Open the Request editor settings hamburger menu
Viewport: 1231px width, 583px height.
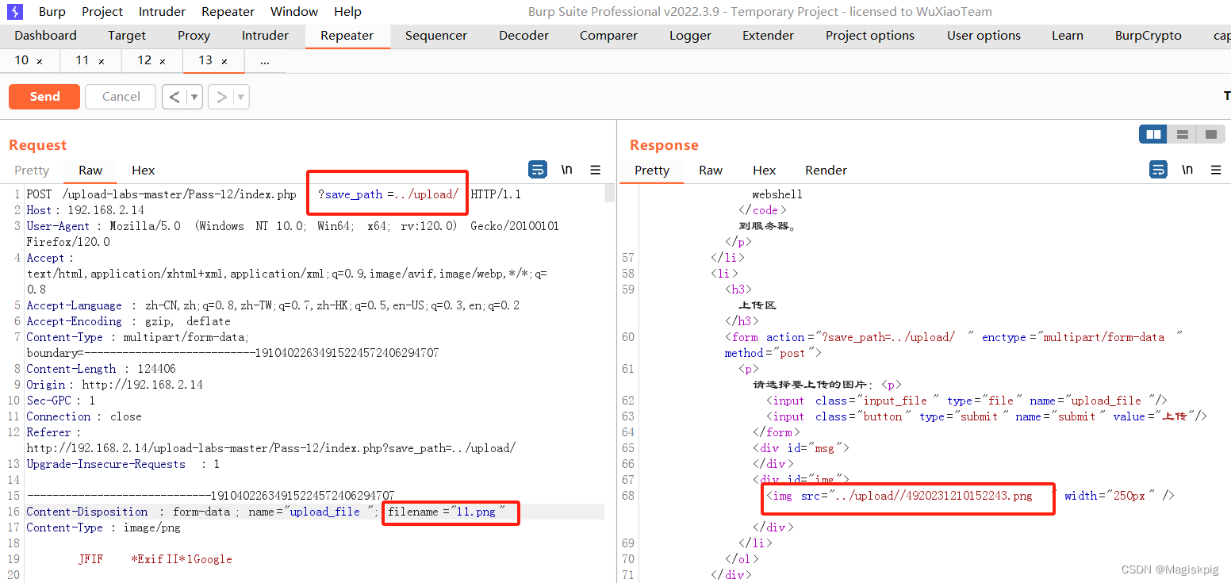(x=595, y=169)
